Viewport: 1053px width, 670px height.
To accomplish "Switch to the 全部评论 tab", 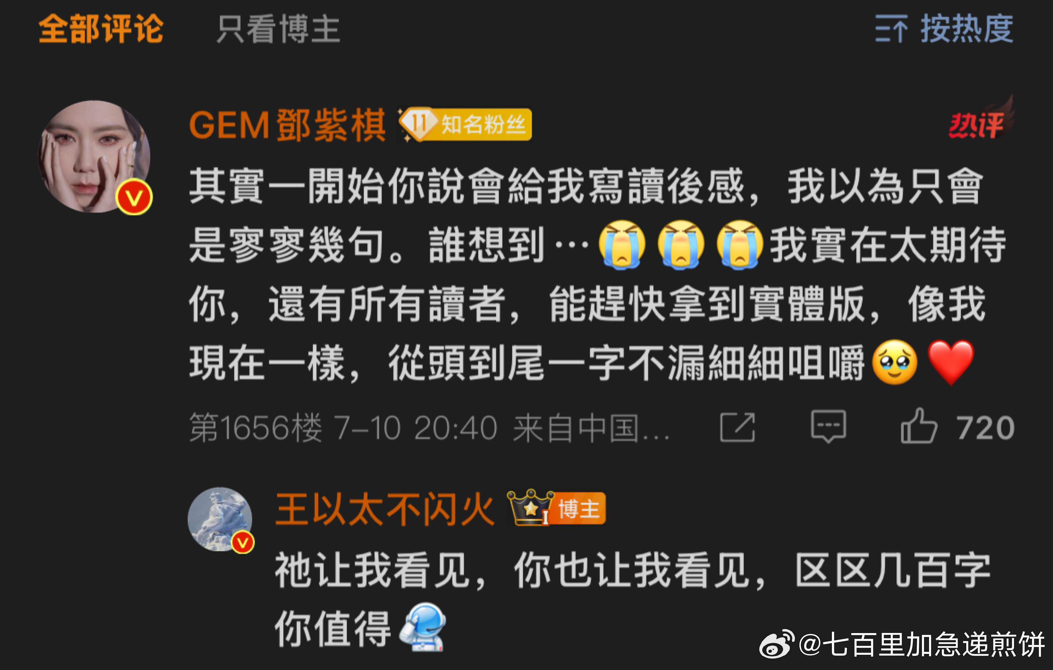I will tap(101, 29).
